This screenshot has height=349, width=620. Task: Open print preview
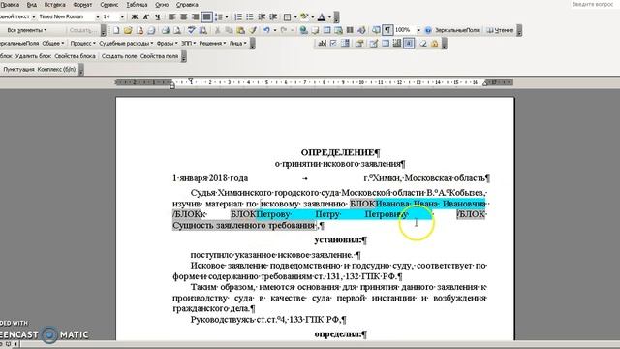[x=177, y=30]
